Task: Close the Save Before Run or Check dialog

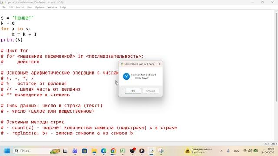Action: click(159, 64)
